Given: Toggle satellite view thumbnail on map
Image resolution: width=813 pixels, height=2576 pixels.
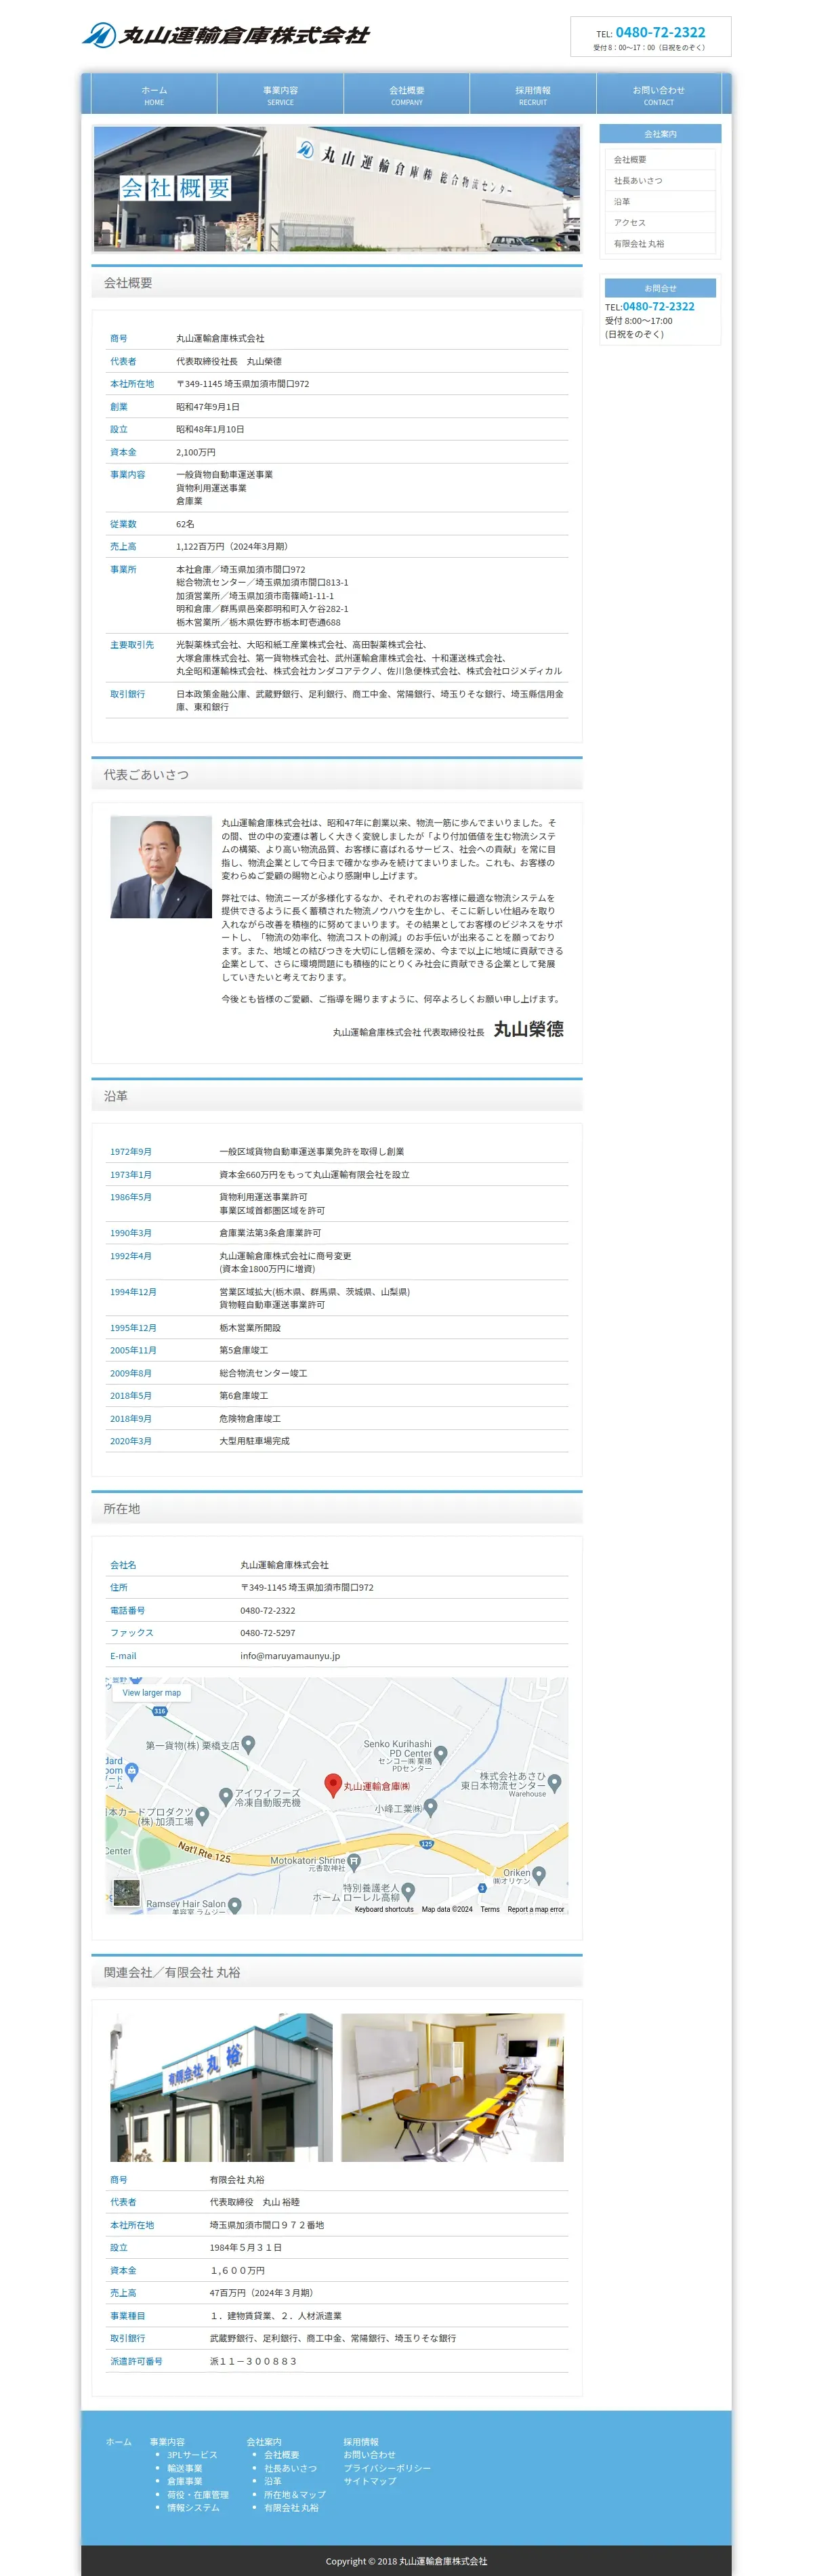Looking at the screenshot, I should click(x=127, y=1894).
